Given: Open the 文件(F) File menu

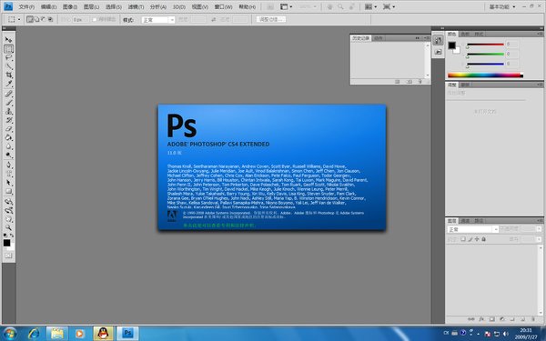Looking at the screenshot, I should (26, 7).
